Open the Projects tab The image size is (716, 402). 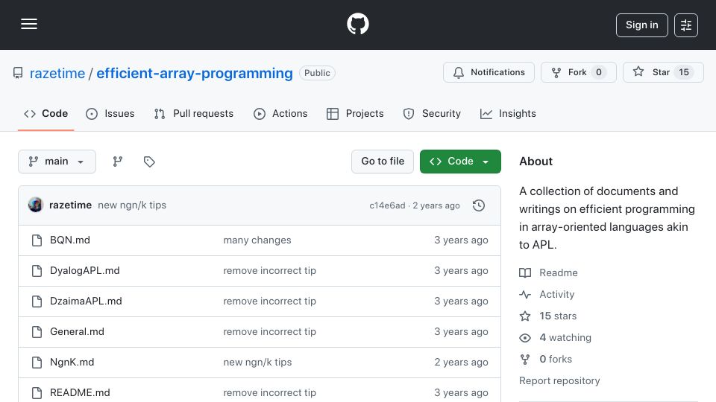(x=355, y=113)
